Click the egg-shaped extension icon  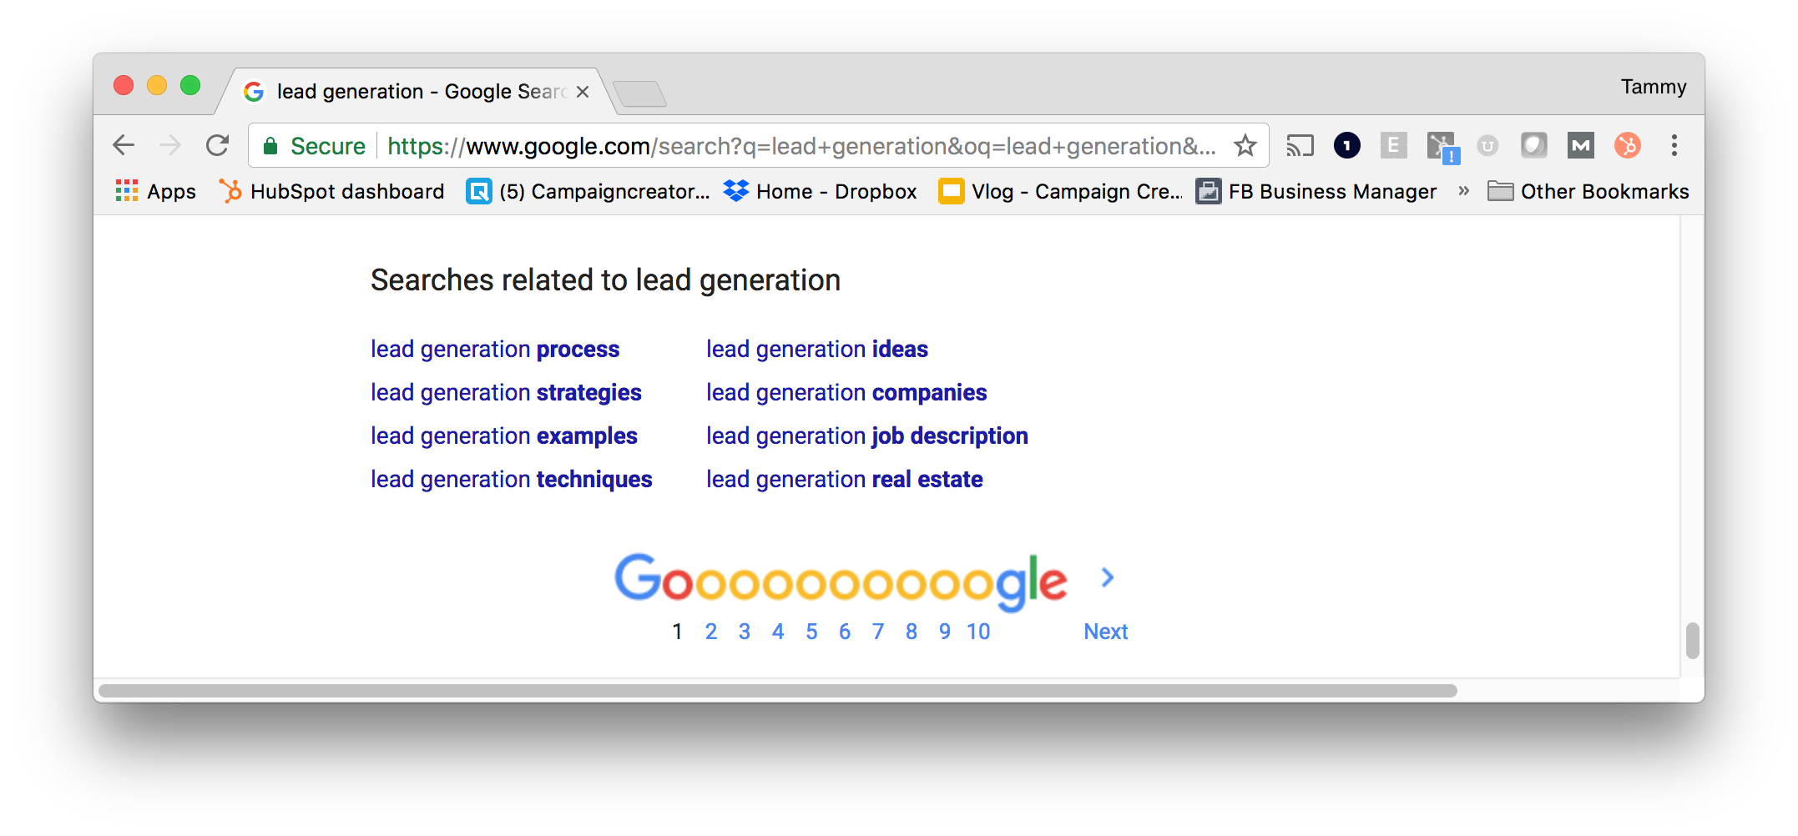point(1533,145)
